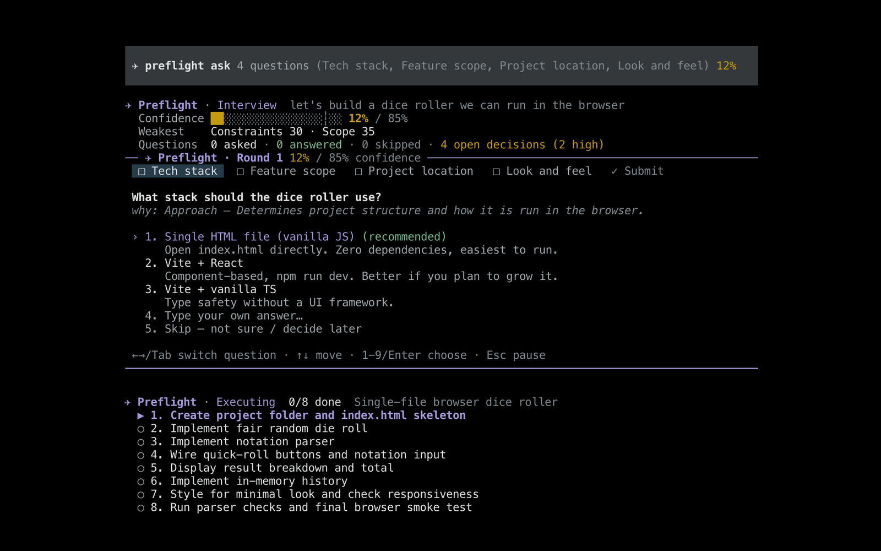This screenshot has width=881, height=551.
Task: Switch to the Project location question tab
Action: (414, 171)
